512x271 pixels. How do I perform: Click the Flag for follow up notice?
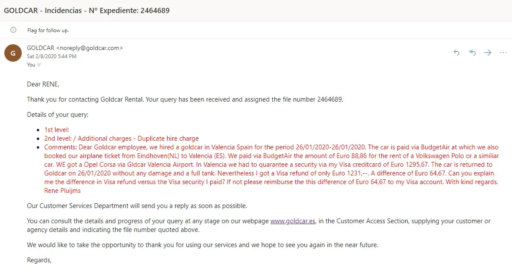point(48,30)
